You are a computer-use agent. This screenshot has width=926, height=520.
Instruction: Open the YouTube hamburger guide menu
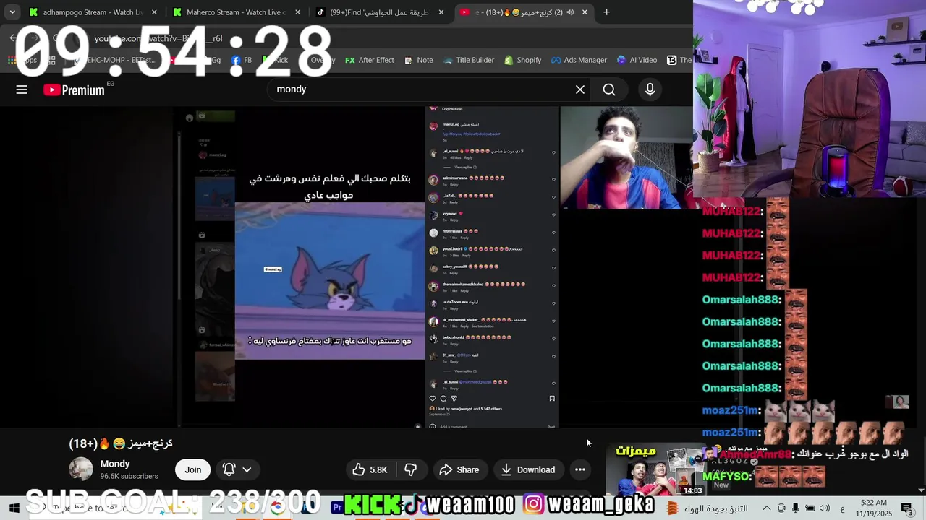22,90
